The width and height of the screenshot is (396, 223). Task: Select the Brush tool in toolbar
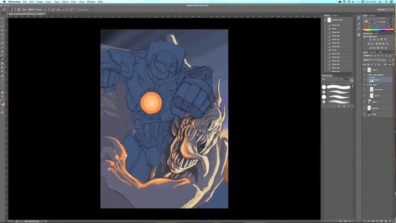tap(2, 47)
